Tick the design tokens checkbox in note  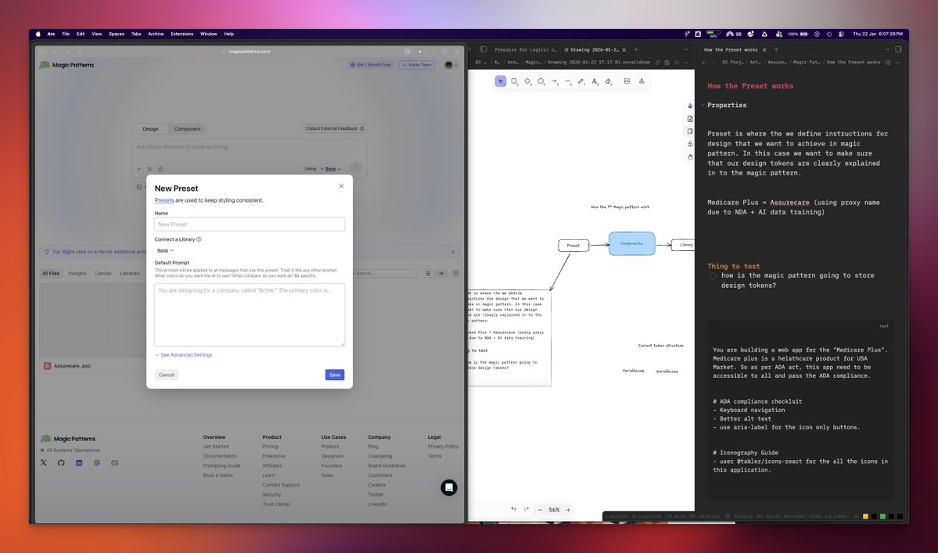713,275
